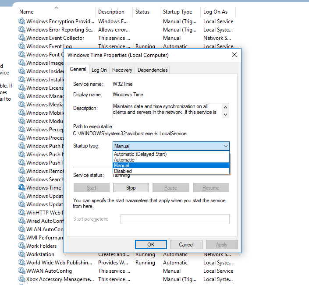Click the gear icon beside Windows Mobile service
Screen dimensions: 309x285
(22, 113)
